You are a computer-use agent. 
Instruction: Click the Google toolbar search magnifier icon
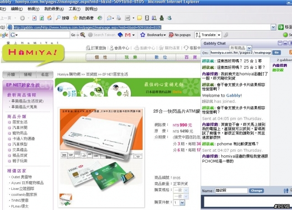pyautogui.click(x=83, y=35)
